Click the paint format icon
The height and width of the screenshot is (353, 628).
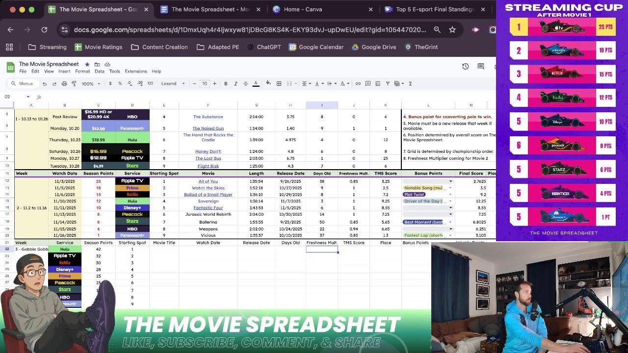(74, 84)
